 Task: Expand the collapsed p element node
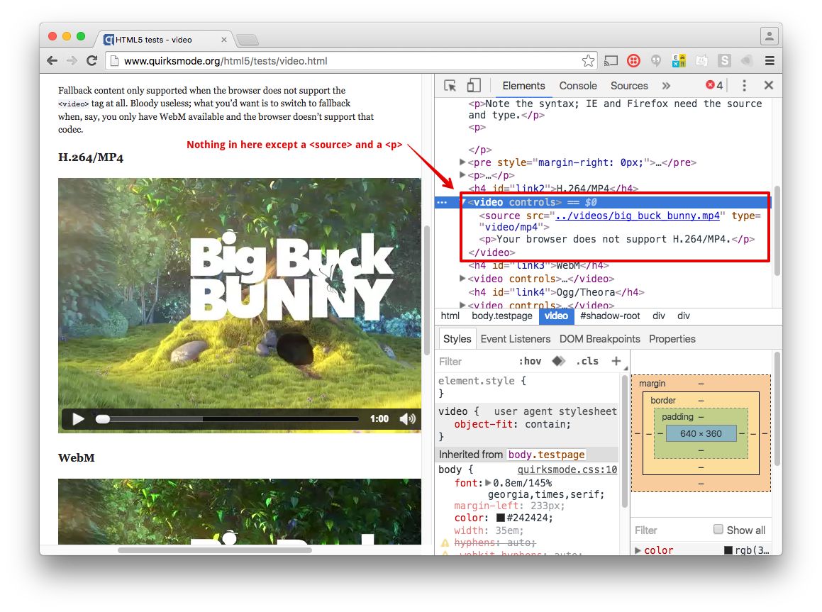click(x=462, y=175)
